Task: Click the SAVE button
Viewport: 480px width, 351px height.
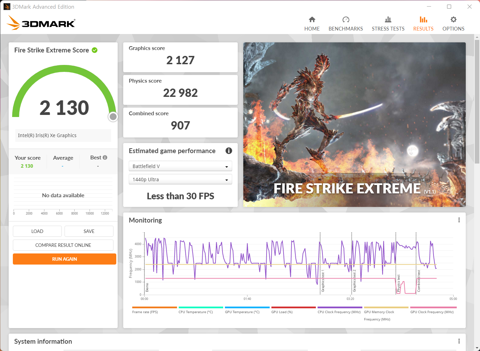Action: point(89,231)
